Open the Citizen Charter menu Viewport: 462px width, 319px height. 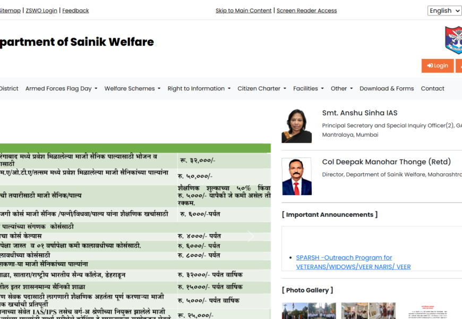coord(261,89)
